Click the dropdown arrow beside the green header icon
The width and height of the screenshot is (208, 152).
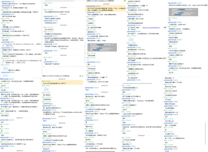coord(83,75)
